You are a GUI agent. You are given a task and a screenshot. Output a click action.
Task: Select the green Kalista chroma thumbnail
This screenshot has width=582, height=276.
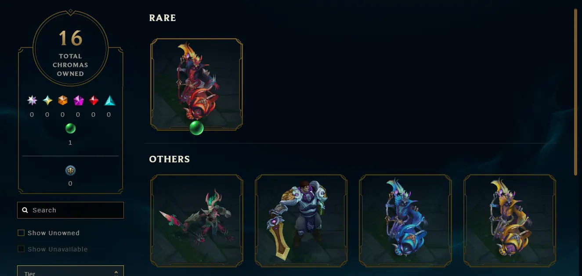[x=196, y=221]
